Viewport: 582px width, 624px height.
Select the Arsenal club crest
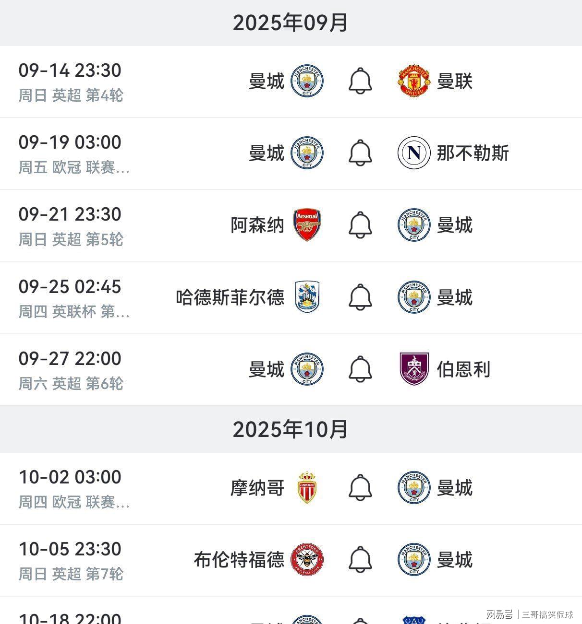(307, 225)
